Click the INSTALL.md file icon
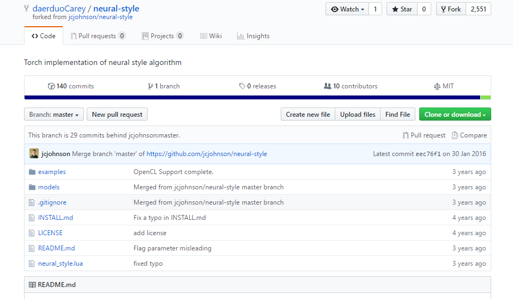 [32, 218]
